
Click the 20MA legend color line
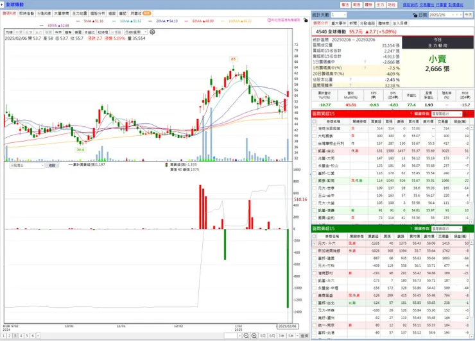coord(151,21)
